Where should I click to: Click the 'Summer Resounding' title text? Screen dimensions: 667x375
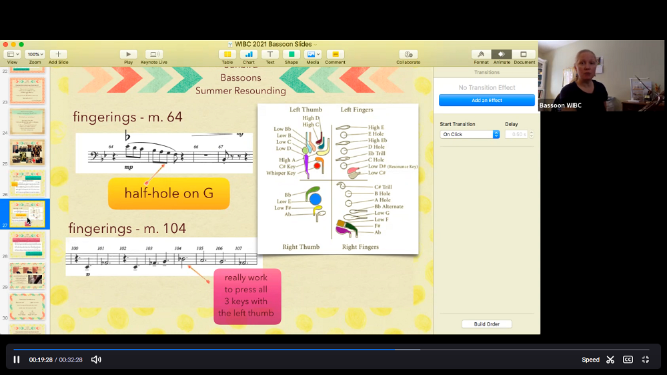click(x=241, y=91)
